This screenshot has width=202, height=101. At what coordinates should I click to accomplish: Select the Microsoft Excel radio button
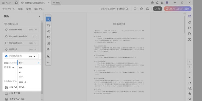coord(6,43)
